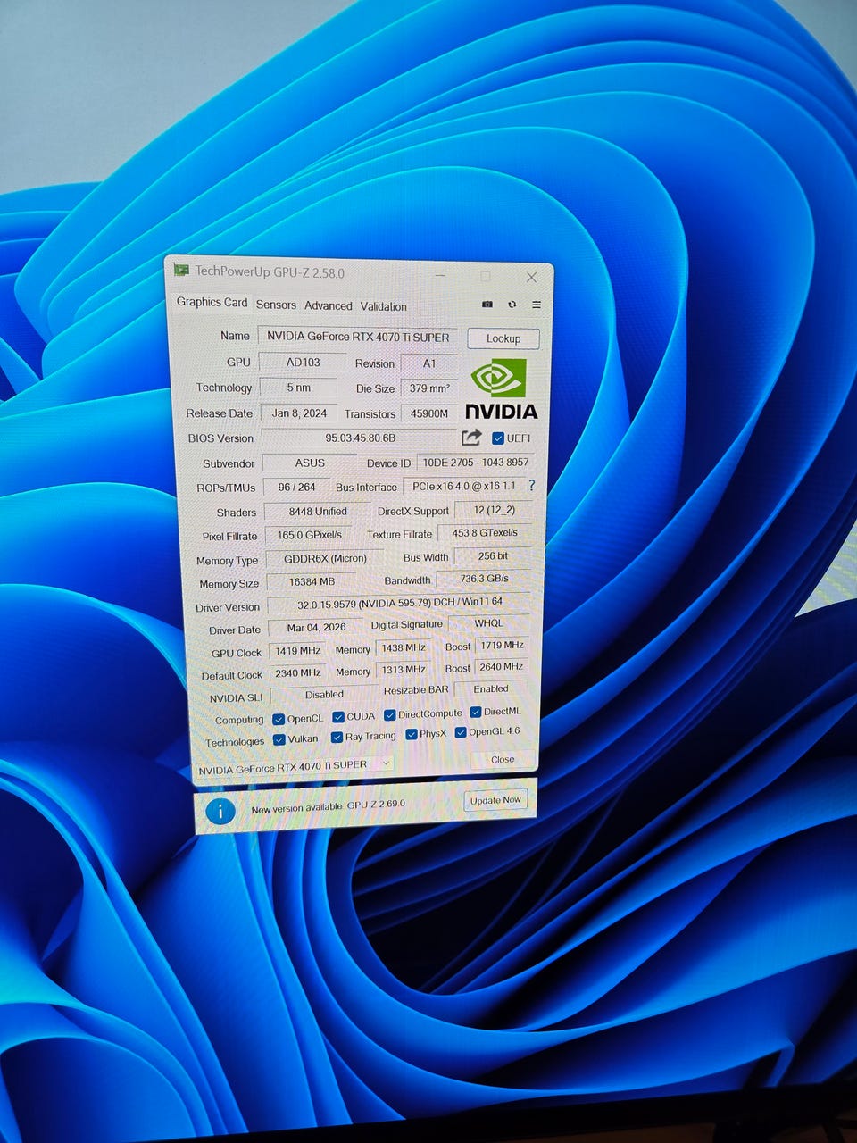Click the Subvendor value ASUS
Image resolution: width=857 pixels, height=1143 pixels.
coord(310,463)
